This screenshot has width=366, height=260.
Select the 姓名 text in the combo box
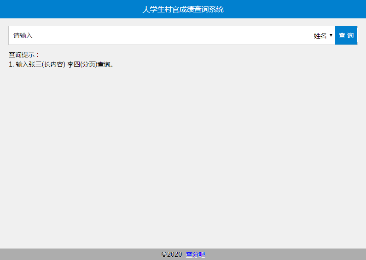click(320, 36)
